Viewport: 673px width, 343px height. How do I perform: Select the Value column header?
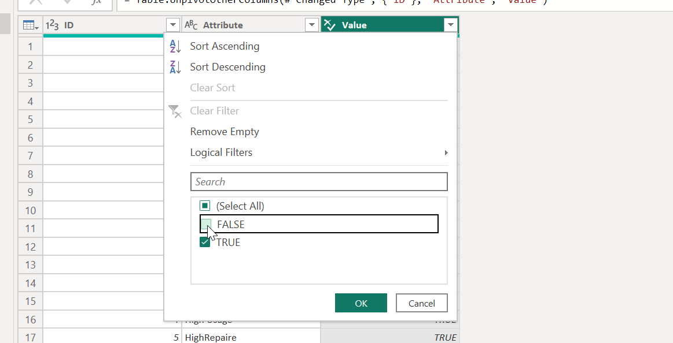[x=389, y=25]
